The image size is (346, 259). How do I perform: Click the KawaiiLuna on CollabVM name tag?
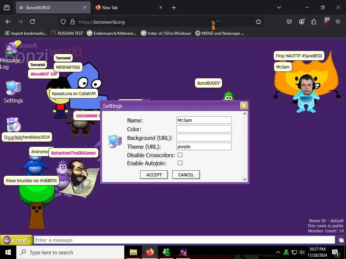pos(74,94)
